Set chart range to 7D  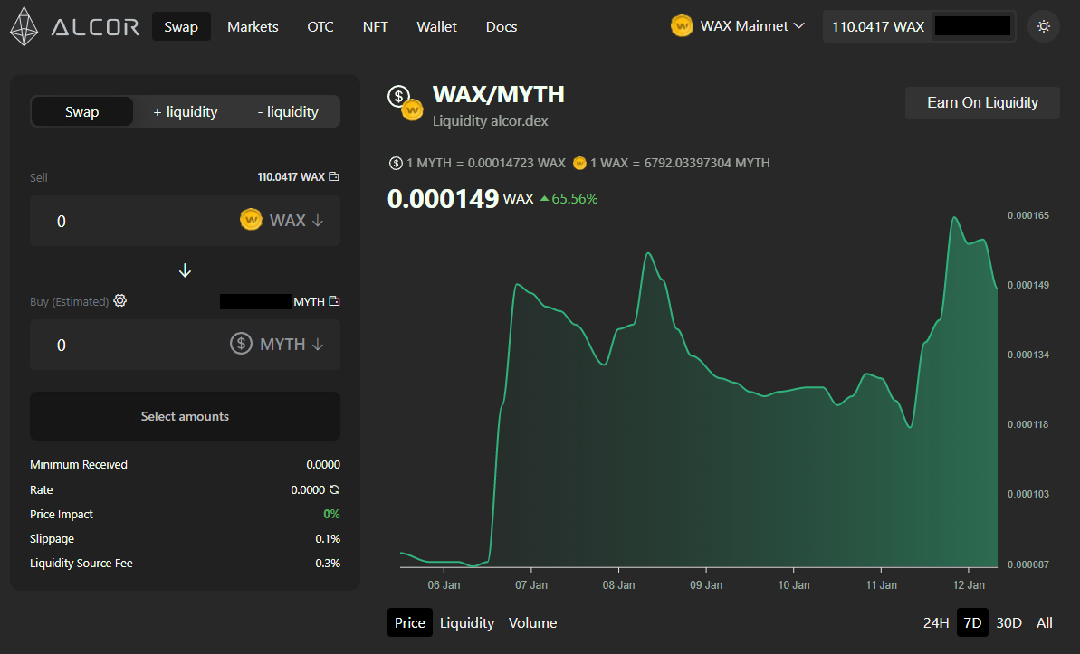pos(972,622)
